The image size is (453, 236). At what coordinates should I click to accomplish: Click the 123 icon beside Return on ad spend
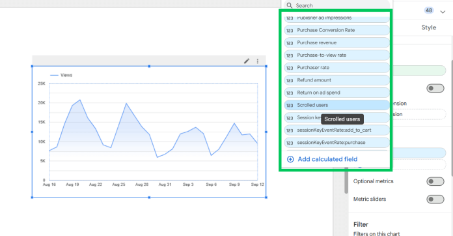[x=290, y=93]
